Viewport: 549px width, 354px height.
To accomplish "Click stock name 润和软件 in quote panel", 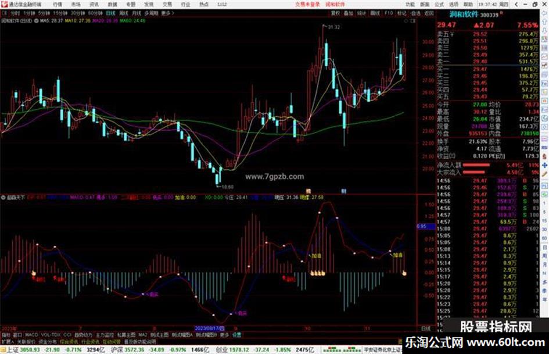I will (x=464, y=15).
